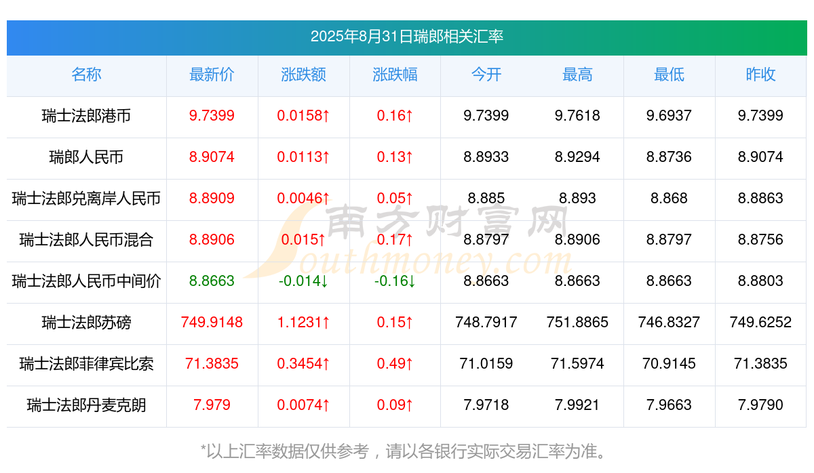
Task: Click change amount 0.0046↑
Action: tap(303, 199)
